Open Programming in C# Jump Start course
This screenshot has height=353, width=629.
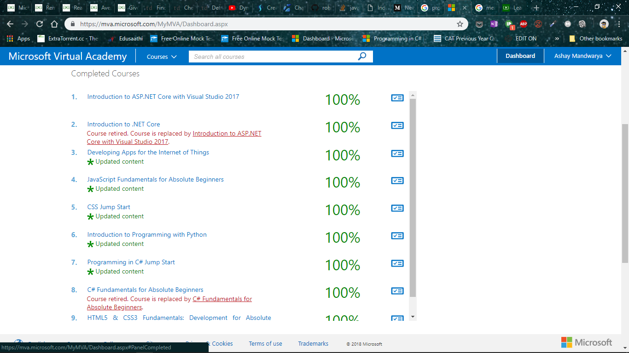tap(131, 262)
